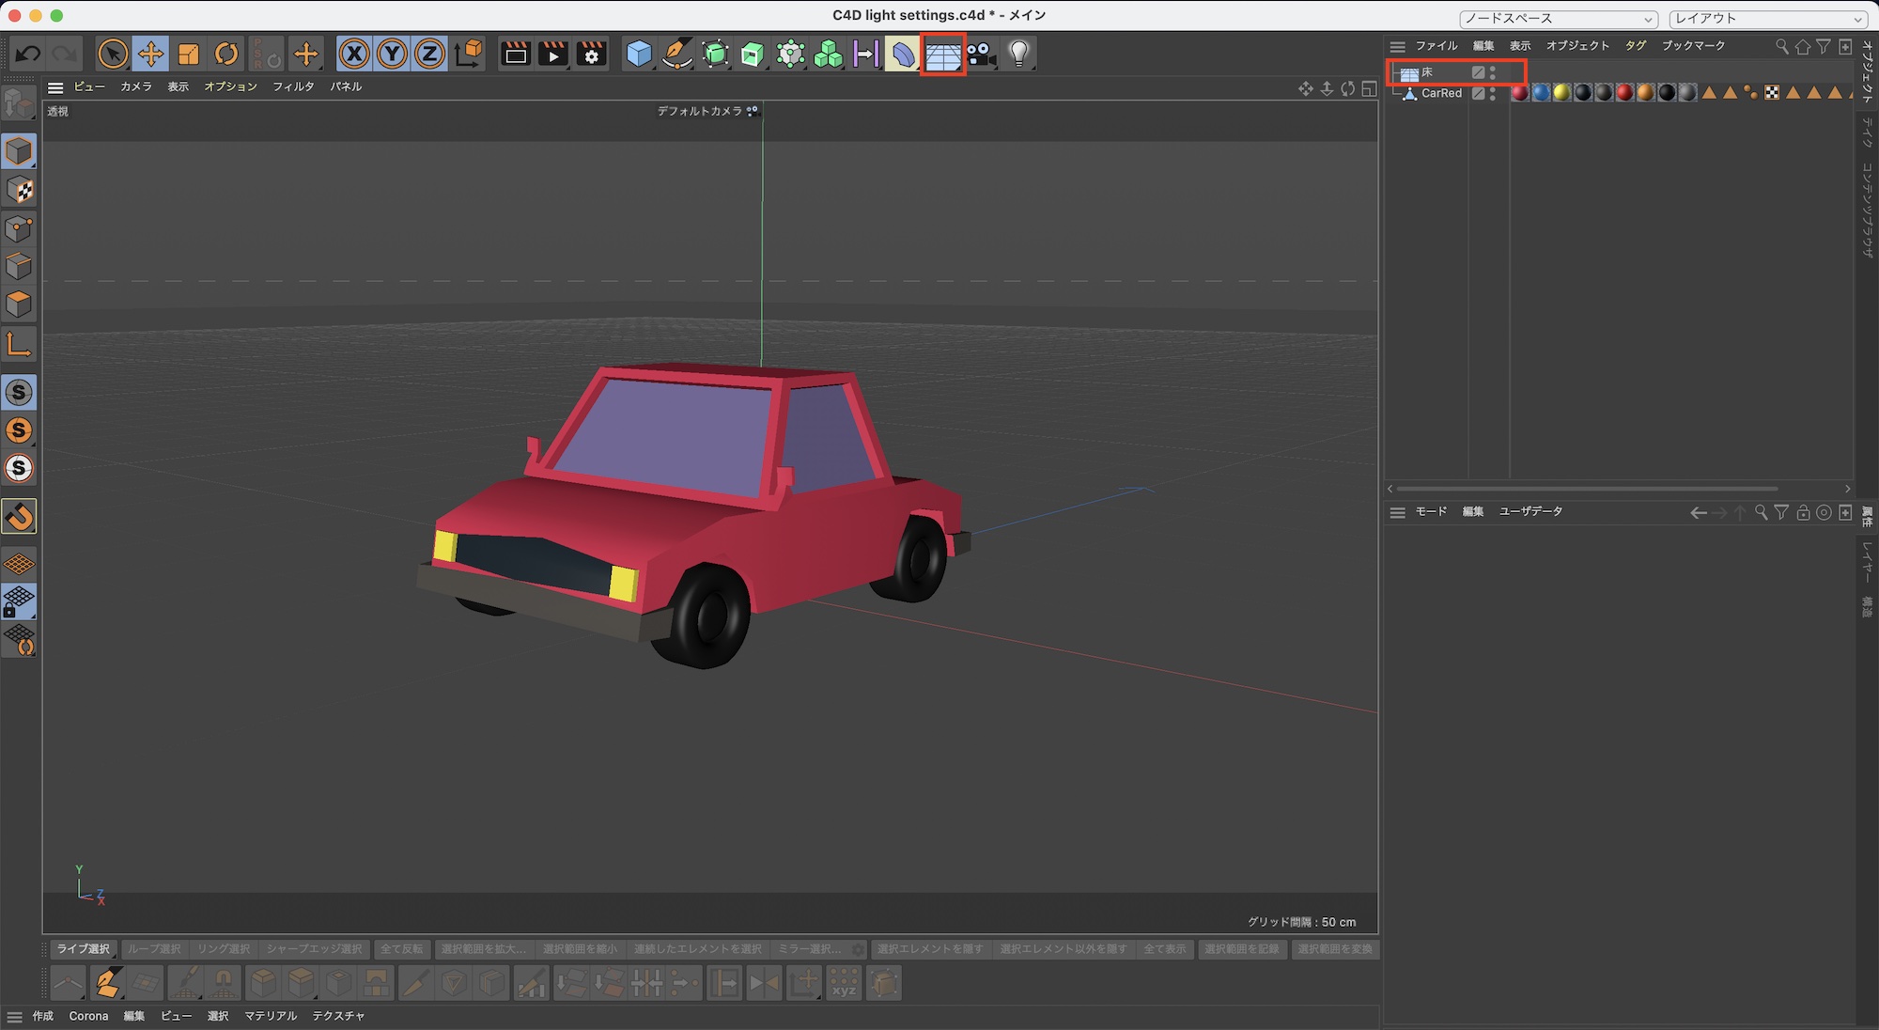
Task: Open the Spline pen tool
Action: click(x=676, y=54)
